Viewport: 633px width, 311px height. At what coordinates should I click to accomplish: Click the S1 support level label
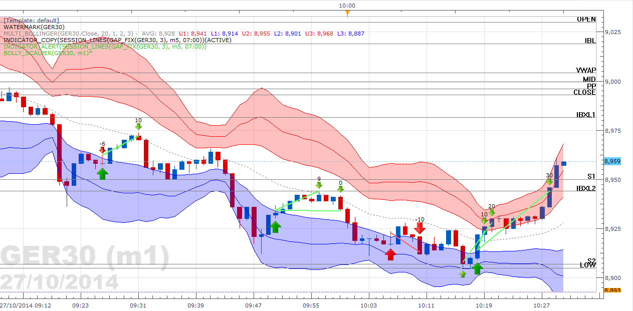[591, 177]
